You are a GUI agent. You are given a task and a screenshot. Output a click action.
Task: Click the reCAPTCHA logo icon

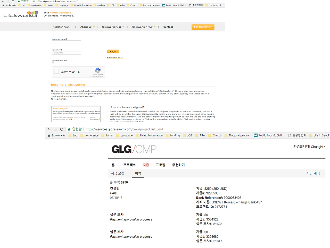point(98,70)
